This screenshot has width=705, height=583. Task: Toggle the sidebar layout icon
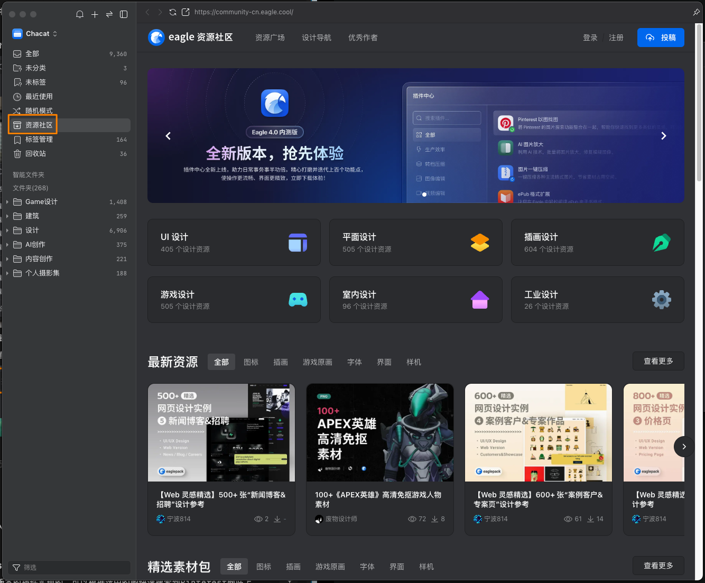pyautogui.click(x=124, y=14)
